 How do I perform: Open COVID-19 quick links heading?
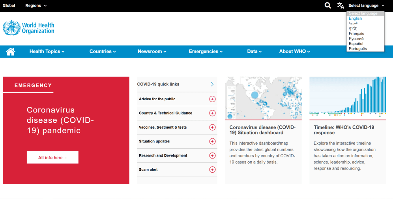[158, 84]
